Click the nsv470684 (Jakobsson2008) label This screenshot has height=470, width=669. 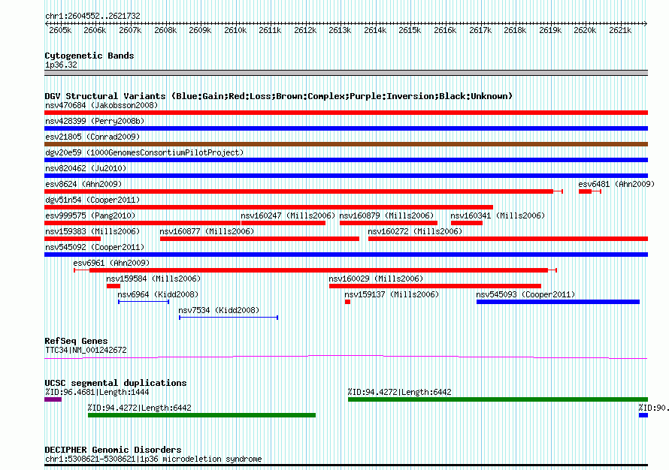coord(101,105)
